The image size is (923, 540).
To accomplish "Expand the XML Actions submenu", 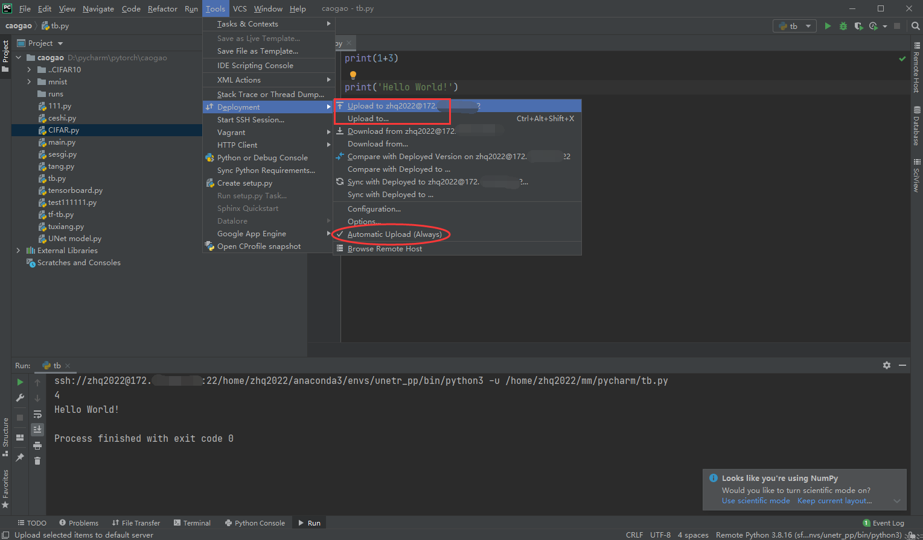I will click(269, 80).
